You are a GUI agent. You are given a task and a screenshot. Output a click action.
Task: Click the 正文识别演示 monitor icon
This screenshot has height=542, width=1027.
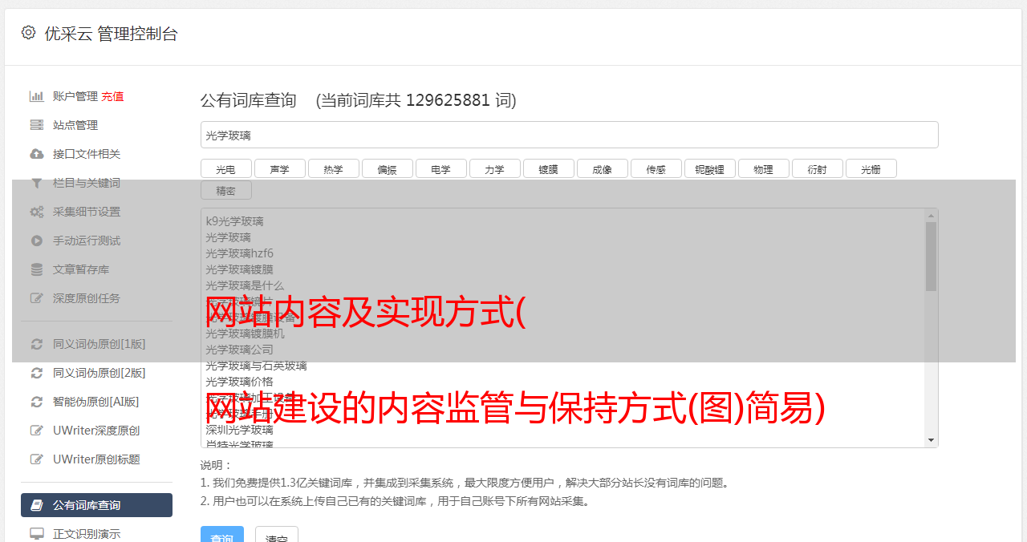point(37,534)
